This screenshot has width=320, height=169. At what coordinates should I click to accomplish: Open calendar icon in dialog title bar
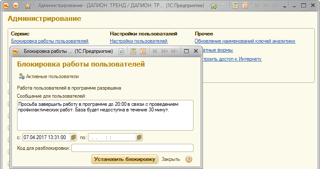143,51
